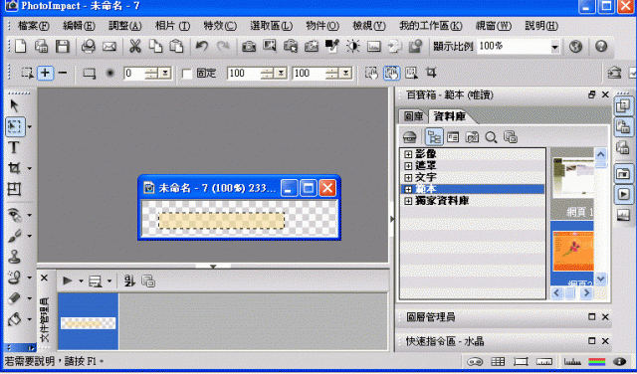Switch to the 圖庫 tab

pos(414,116)
